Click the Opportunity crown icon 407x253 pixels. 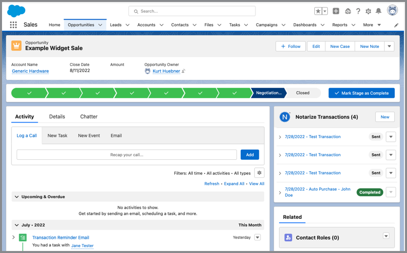click(16, 46)
